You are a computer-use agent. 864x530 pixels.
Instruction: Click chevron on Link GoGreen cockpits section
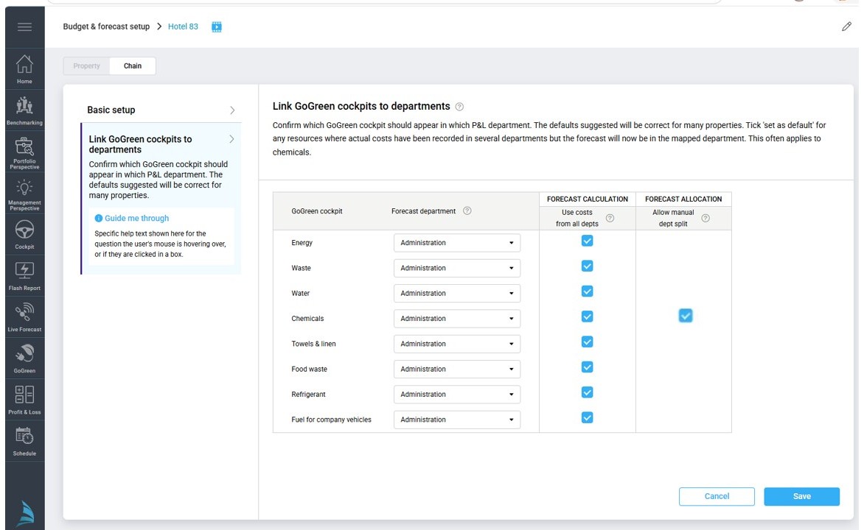point(231,139)
